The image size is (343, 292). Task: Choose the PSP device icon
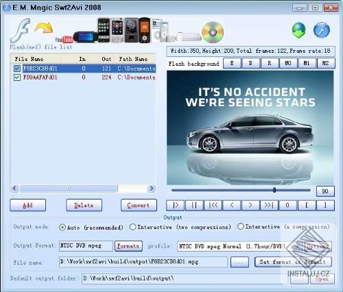tap(85, 36)
